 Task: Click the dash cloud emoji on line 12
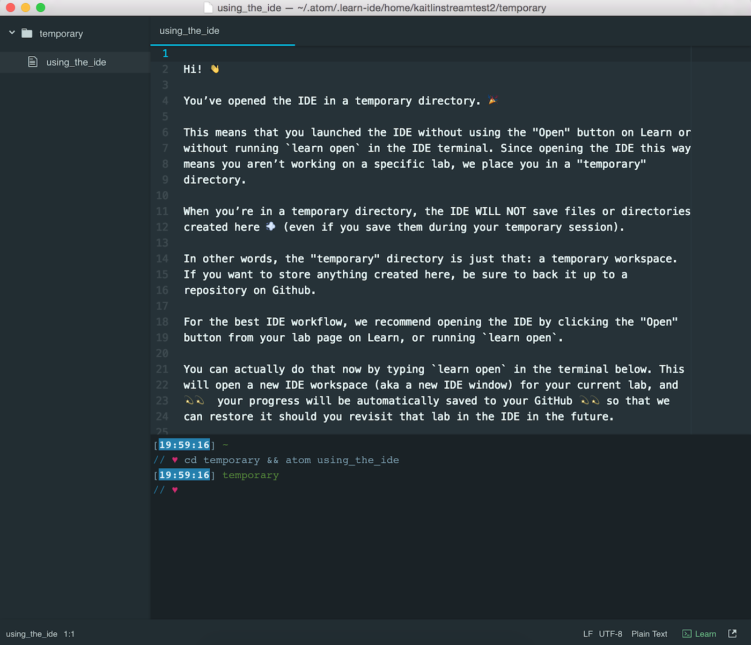pyautogui.click(x=270, y=227)
